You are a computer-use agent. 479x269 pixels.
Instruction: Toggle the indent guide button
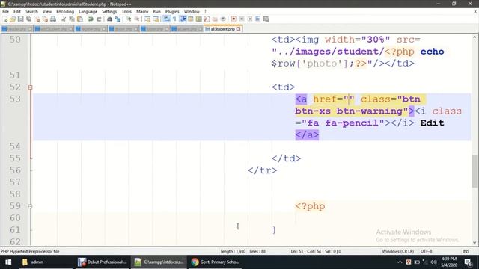click(x=183, y=19)
